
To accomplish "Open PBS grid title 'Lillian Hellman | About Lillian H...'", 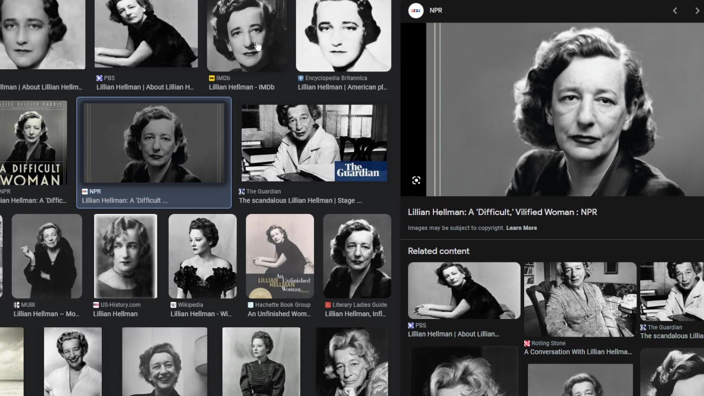I will (145, 87).
